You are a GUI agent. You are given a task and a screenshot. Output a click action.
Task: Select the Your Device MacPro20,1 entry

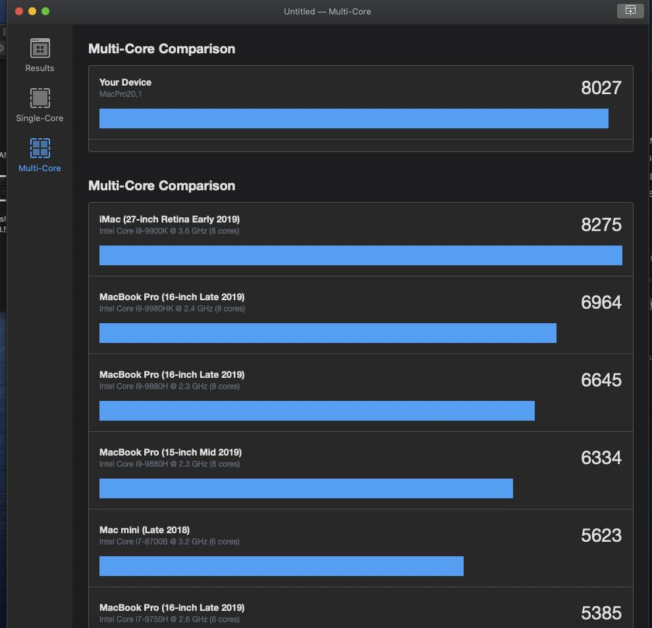click(125, 88)
